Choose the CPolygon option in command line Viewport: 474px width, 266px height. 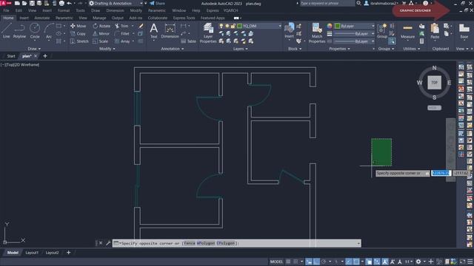pos(225,243)
